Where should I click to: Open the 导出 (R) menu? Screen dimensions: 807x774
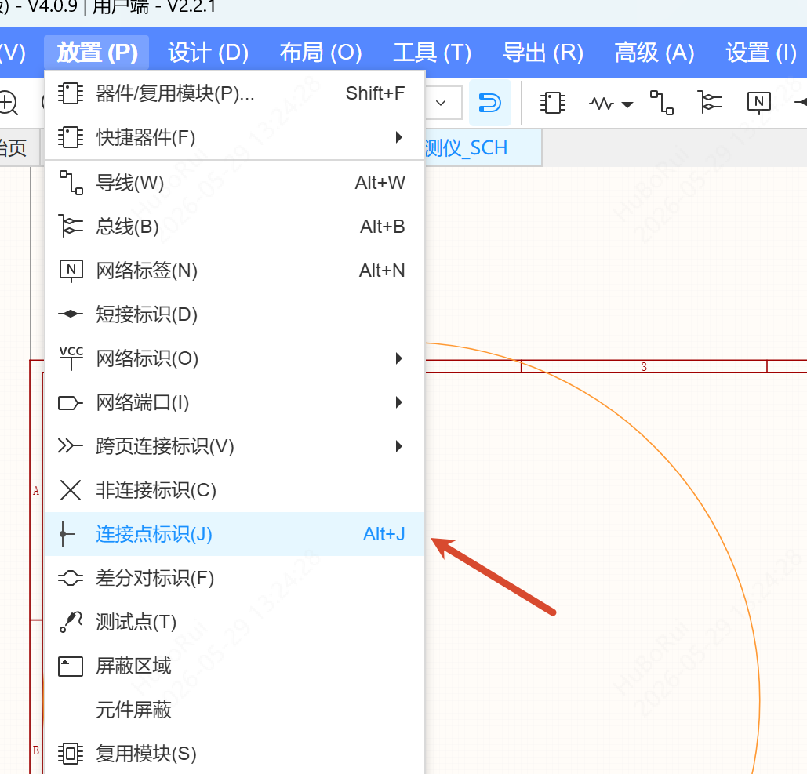point(543,53)
